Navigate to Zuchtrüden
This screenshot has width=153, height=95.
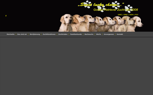pos(63,34)
